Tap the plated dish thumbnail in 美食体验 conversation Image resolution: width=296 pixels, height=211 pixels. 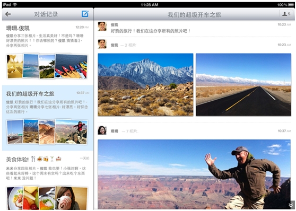tap(15, 198)
